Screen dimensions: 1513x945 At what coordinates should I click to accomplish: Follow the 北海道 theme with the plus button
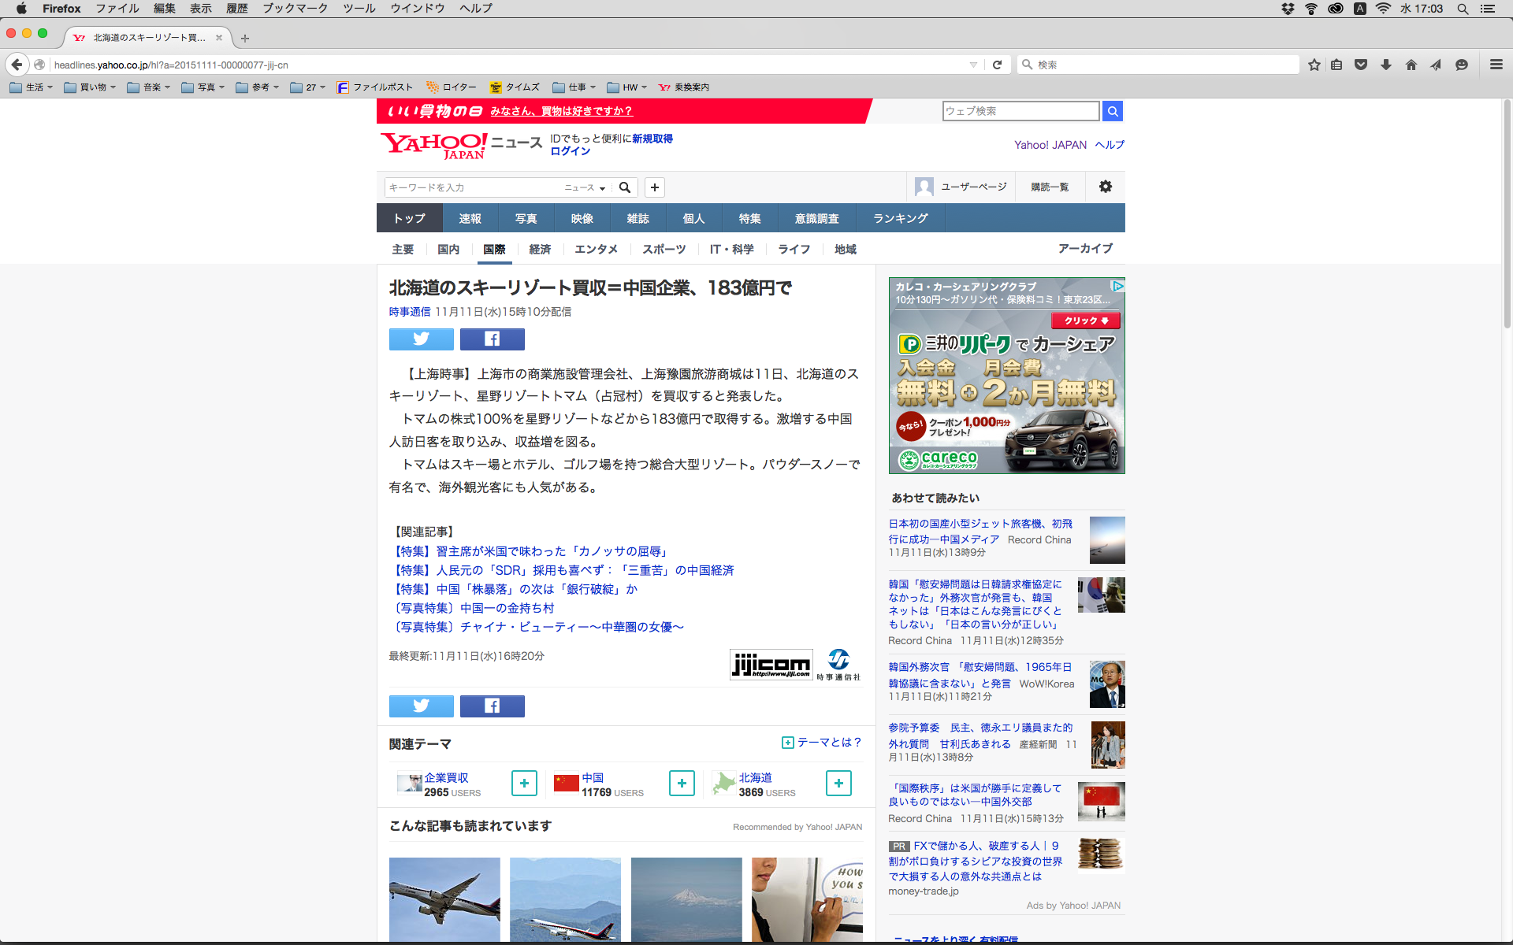(x=838, y=783)
